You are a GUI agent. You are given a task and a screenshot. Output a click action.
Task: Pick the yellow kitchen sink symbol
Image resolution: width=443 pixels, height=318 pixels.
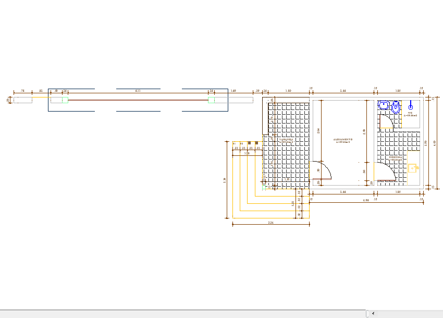click(413, 168)
